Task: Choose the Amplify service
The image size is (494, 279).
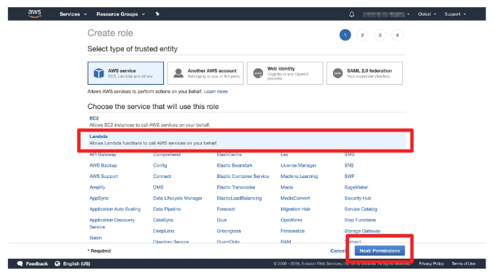Action: [x=97, y=187]
